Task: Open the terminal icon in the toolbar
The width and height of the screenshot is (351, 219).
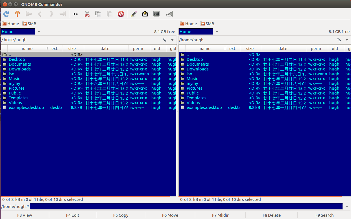Action: tap(156, 14)
